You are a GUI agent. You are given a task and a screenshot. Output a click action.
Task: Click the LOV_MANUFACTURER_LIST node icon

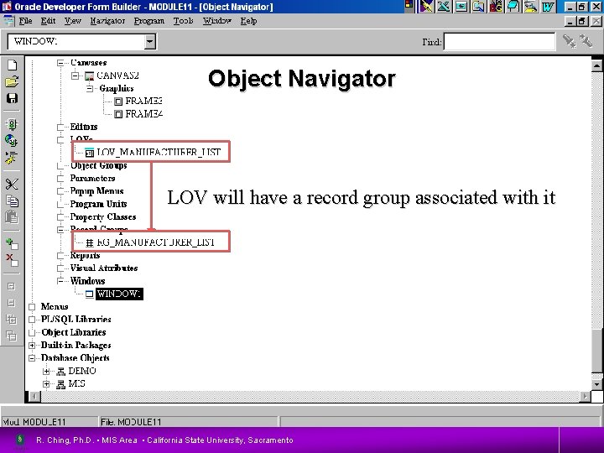coord(90,153)
